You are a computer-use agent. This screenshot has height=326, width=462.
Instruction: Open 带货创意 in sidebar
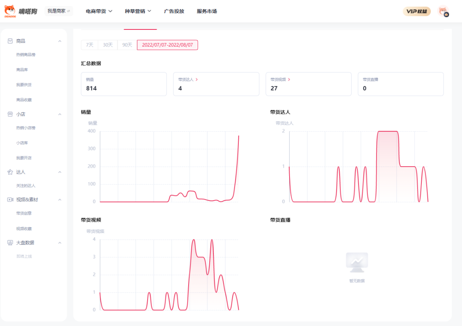[24, 213]
